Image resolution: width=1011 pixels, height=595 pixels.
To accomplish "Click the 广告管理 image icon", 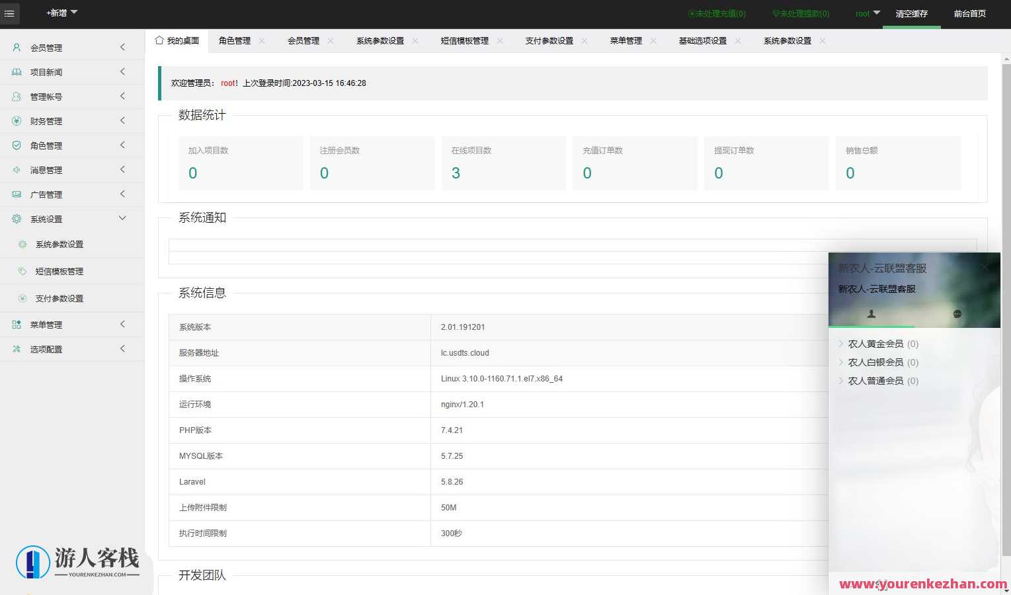I will tap(17, 194).
